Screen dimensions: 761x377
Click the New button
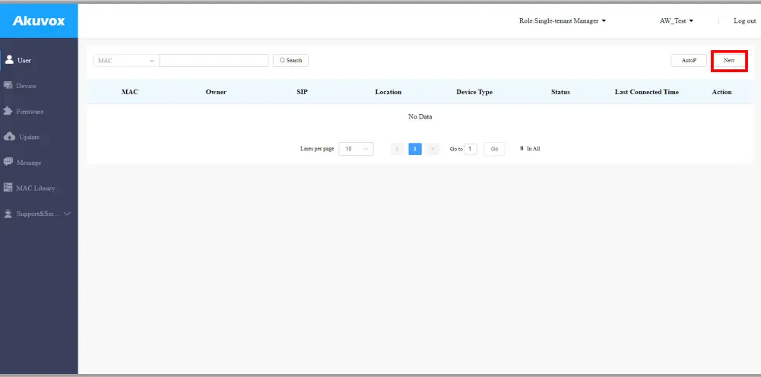click(729, 61)
